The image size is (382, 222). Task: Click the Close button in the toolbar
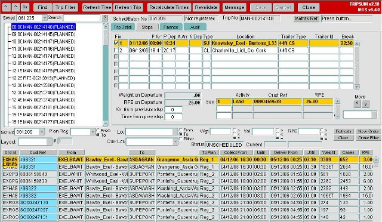coord(309,7)
